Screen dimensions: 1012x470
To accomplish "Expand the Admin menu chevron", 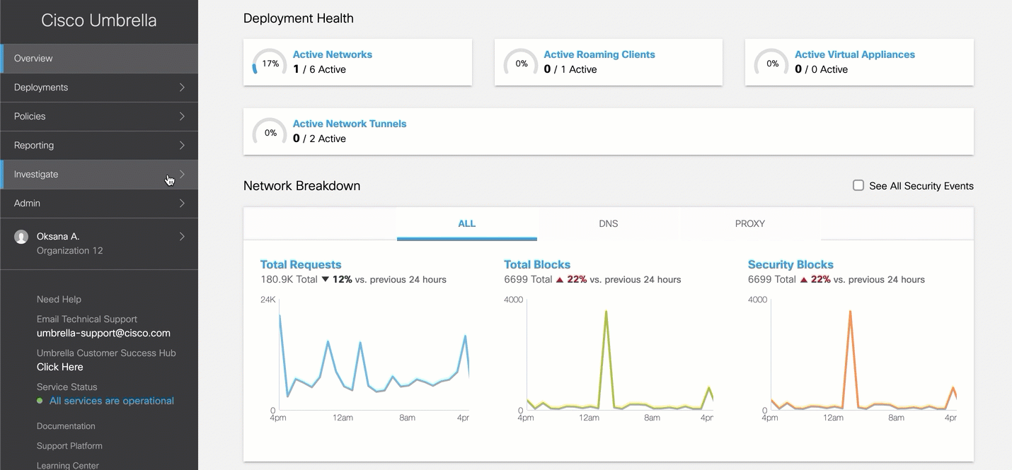I will [x=182, y=204].
